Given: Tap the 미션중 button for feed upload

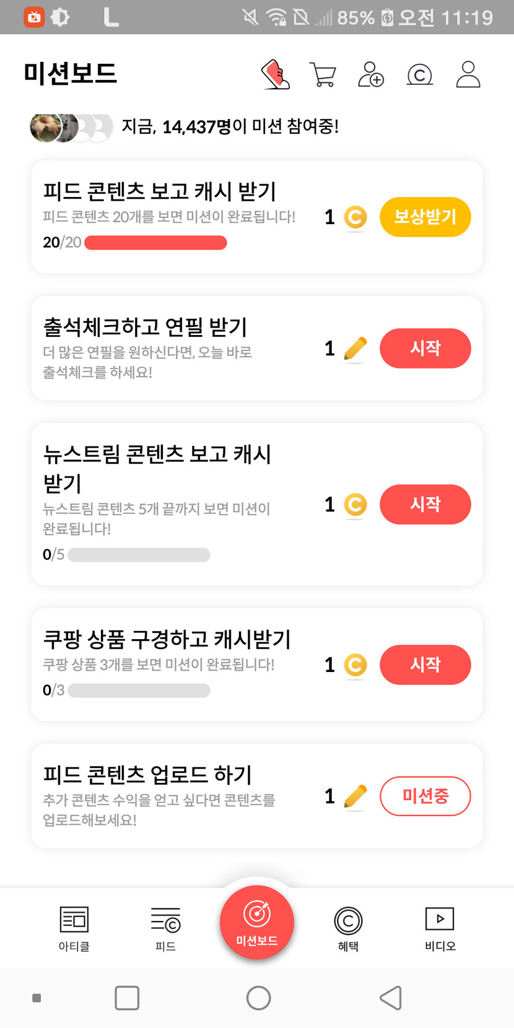Looking at the screenshot, I should tap(425, 796).
